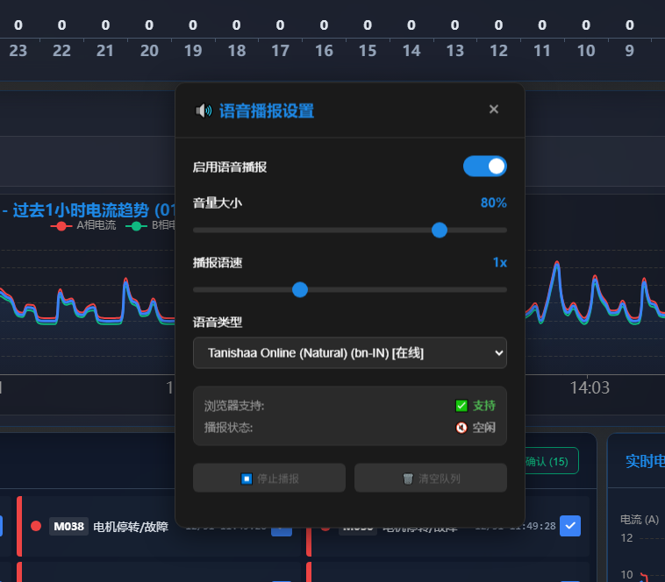Disable the 启用语音播报 switch
Screen dimensions: 665x582
[x=484, y=167]
